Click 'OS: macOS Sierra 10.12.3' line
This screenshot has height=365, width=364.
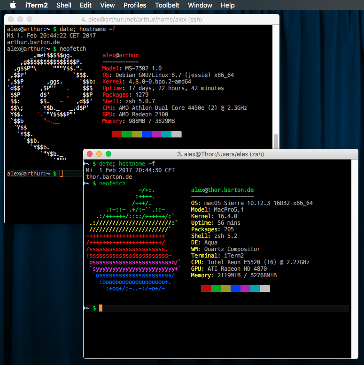(252, 203)
